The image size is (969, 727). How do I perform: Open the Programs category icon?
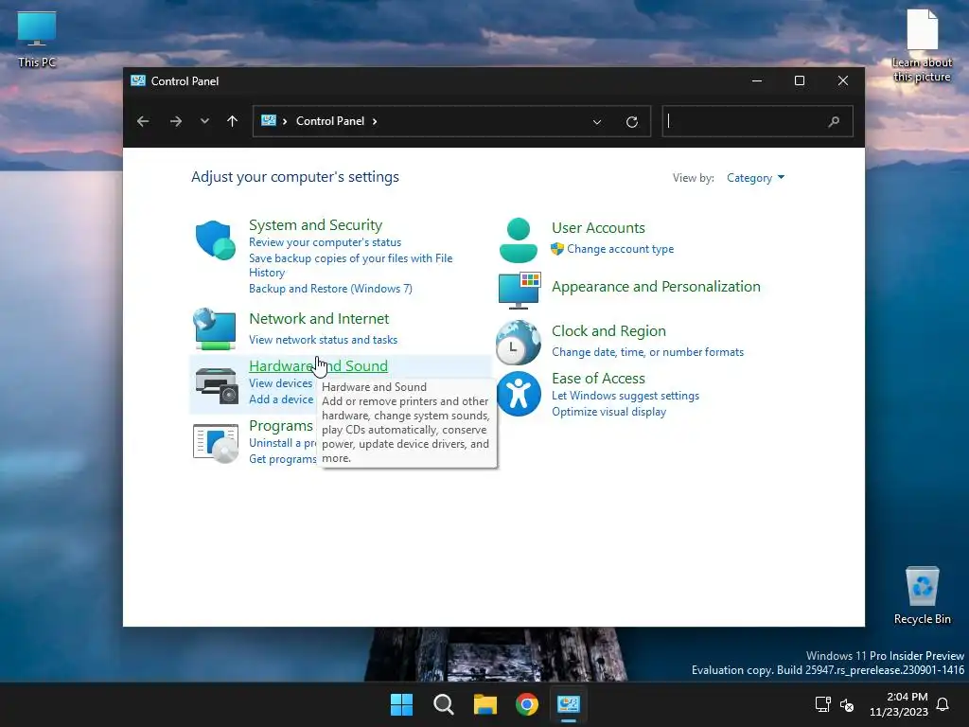(215, 443)
